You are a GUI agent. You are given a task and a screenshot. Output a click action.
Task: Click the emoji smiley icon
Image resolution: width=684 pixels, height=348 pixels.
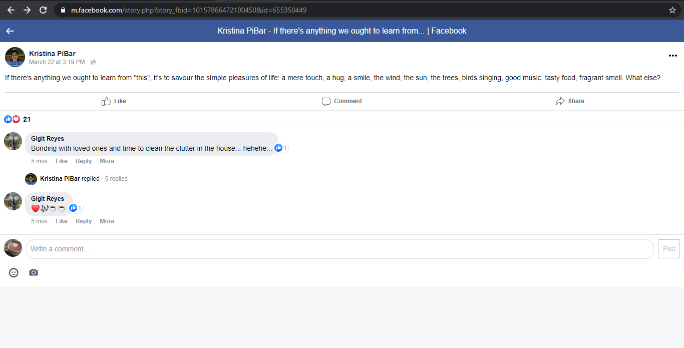pyautogui.click(x=14, y=272)
